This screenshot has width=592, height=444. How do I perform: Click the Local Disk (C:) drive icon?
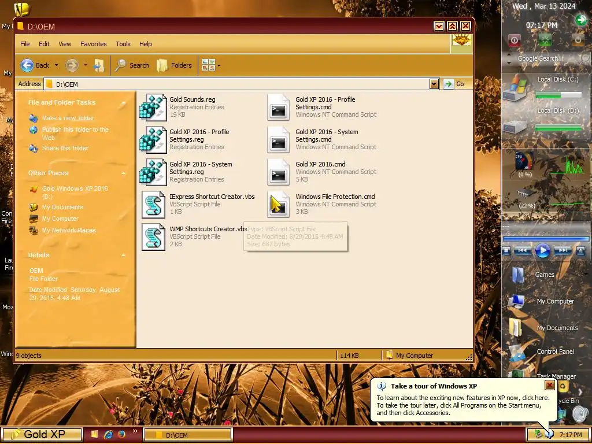pos(515,88)
